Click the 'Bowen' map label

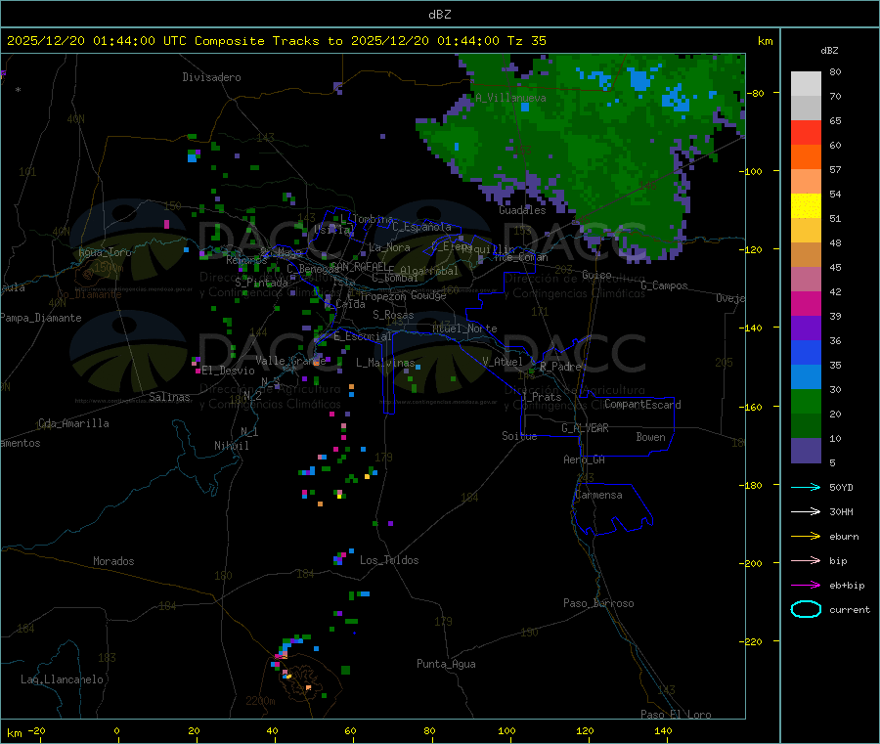coord(651,437)
